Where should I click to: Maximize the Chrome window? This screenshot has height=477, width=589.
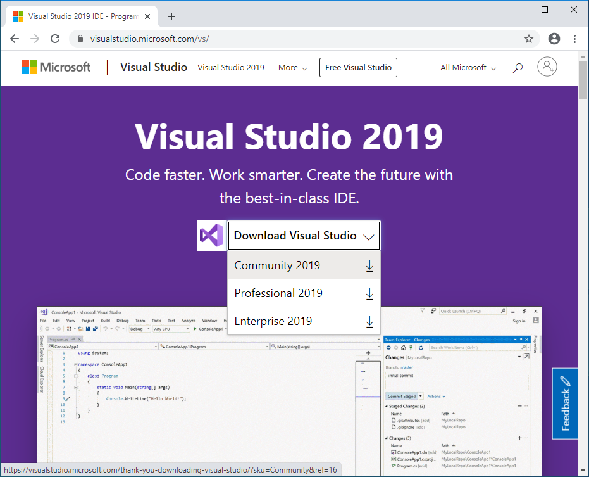(545, 10)
